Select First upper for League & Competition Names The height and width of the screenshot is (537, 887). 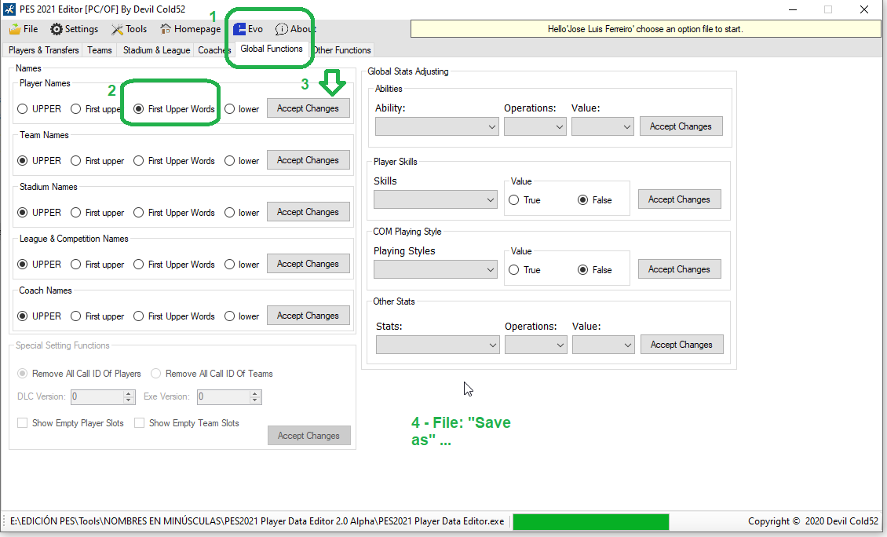click(97, 265)
